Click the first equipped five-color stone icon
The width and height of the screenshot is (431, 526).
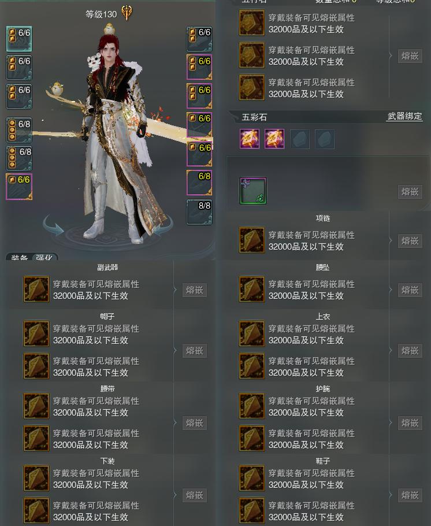point(250,139)
